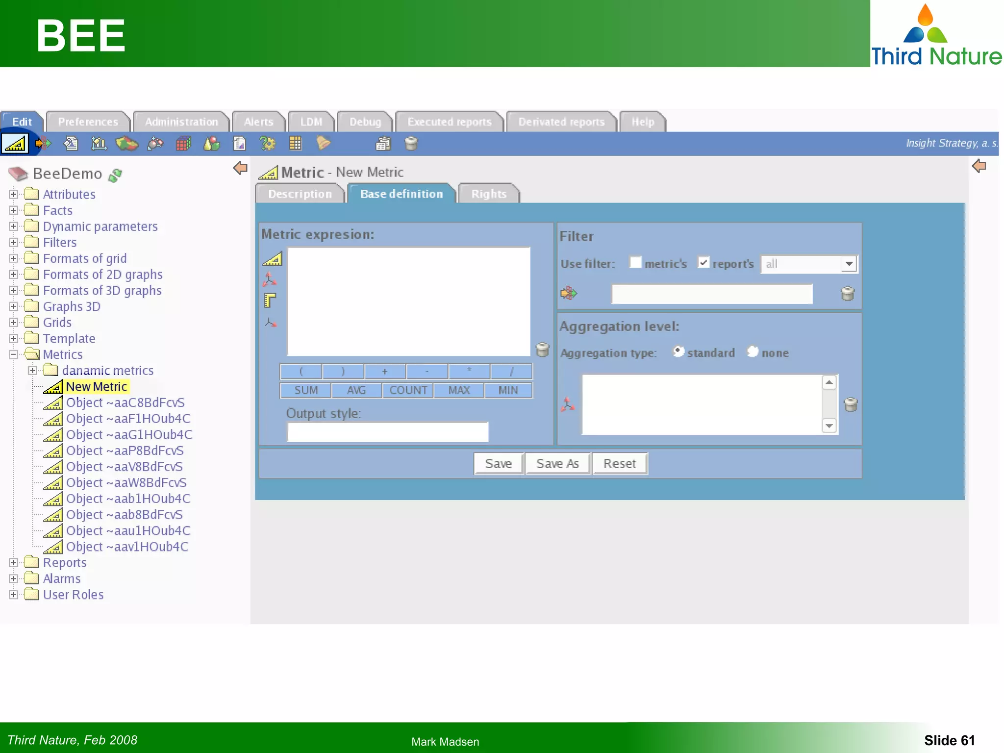
Task: Open the Administration tab
Action: (x=181, y=122)
